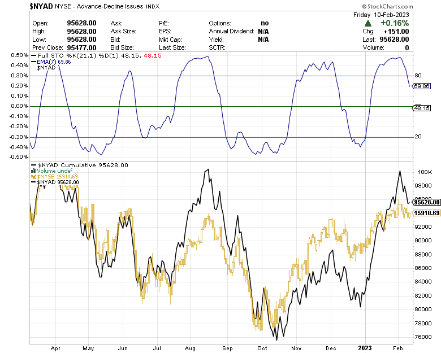Click the $NYSE 15910.69 legend entry
This screenshot has width=441, height=353.
(57, 177)
